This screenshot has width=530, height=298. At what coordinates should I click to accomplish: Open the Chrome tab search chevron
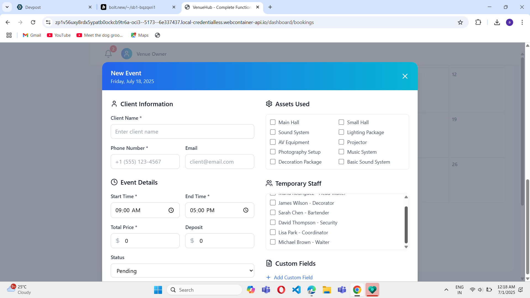coord(7,7)
